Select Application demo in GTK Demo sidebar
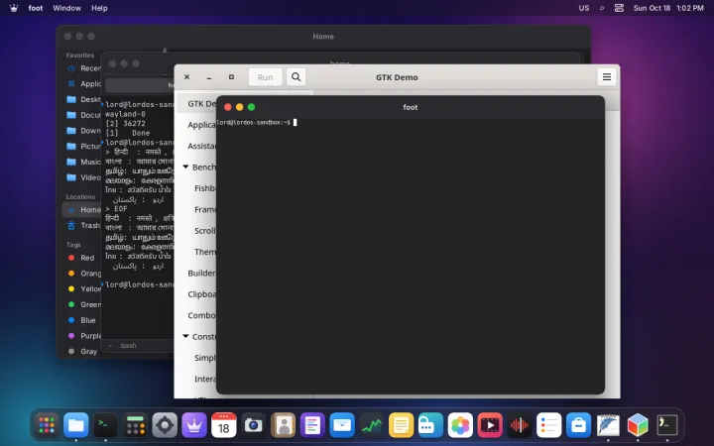Image resolution: width=714 pixels, height=446 pixels. [201, 125]
